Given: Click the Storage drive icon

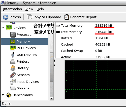Looking at the screenshot, I should point(13,88).
